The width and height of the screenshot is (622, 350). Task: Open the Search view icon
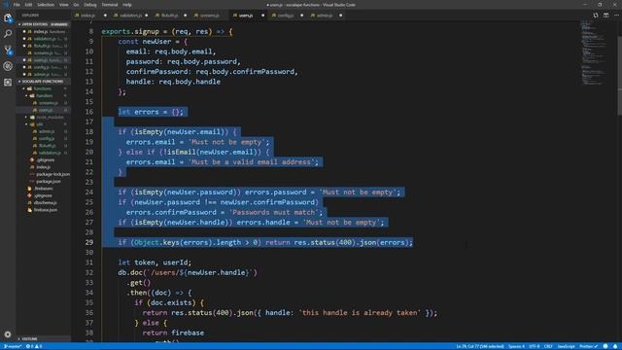[8, 34]
